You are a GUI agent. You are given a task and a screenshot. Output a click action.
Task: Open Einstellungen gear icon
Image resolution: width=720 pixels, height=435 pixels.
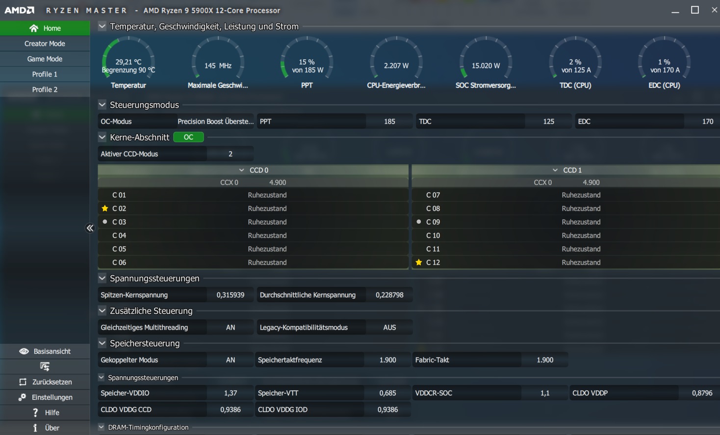point(22,397)
